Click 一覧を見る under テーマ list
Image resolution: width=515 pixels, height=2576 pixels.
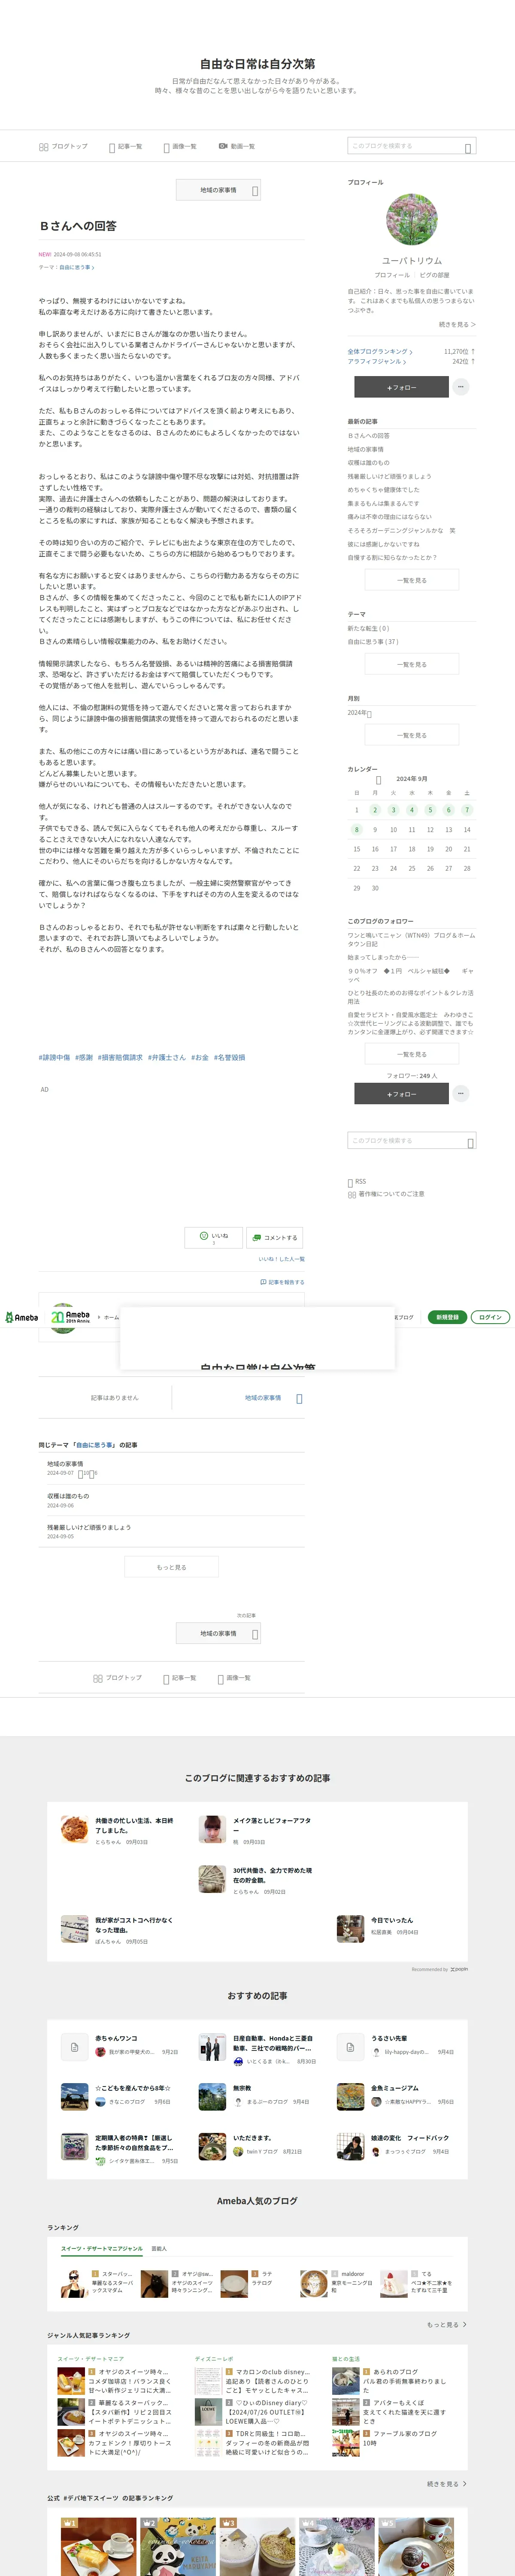(x=412, y=664)
